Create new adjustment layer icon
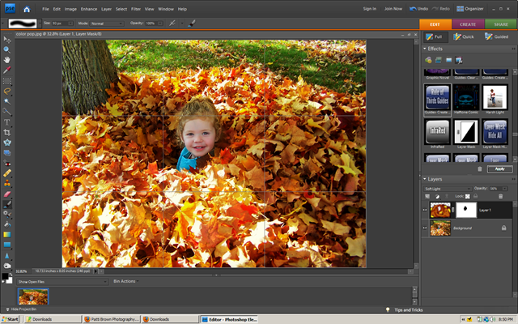Viewport: 518px width, 324px height. pos(437,196)
